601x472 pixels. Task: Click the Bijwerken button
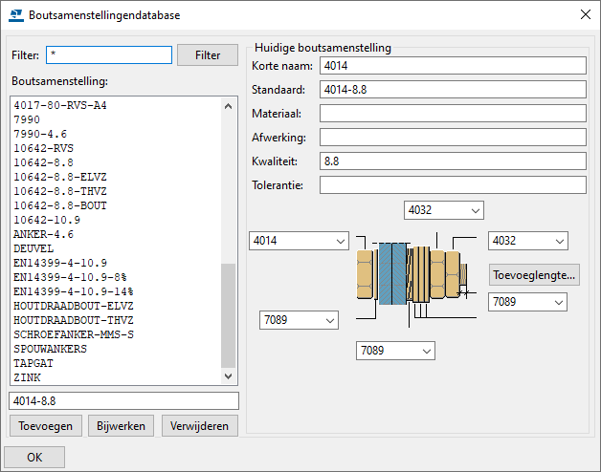[x=120, y=426]
